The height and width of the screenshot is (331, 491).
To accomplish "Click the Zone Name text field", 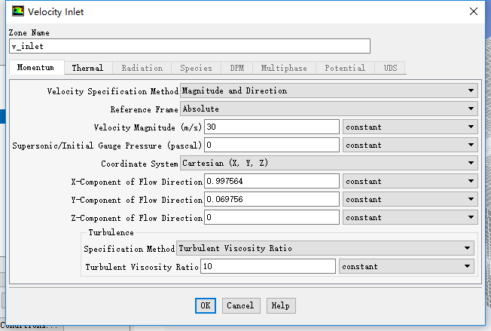I will click(x=190, y=46).
